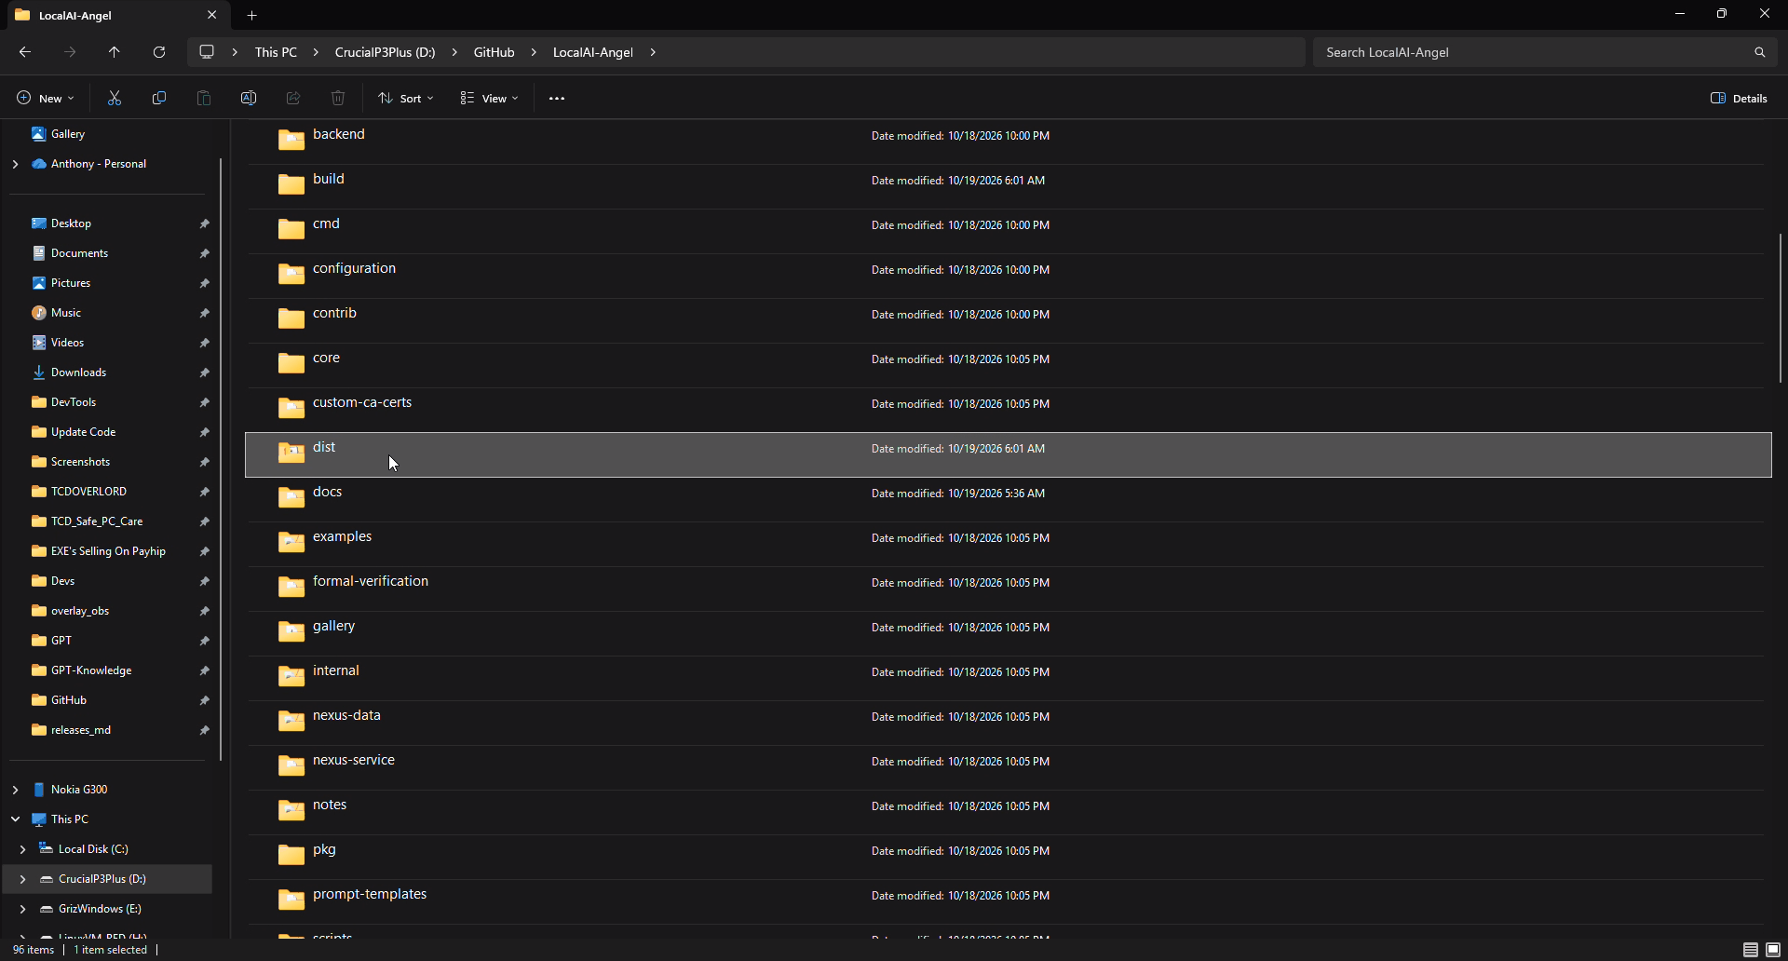Go forward with the right arrow

pyautogui.click(x=70, y=52)
